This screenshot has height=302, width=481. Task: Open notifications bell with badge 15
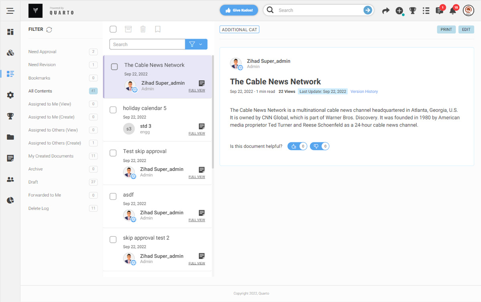click(x=453, y=11)
